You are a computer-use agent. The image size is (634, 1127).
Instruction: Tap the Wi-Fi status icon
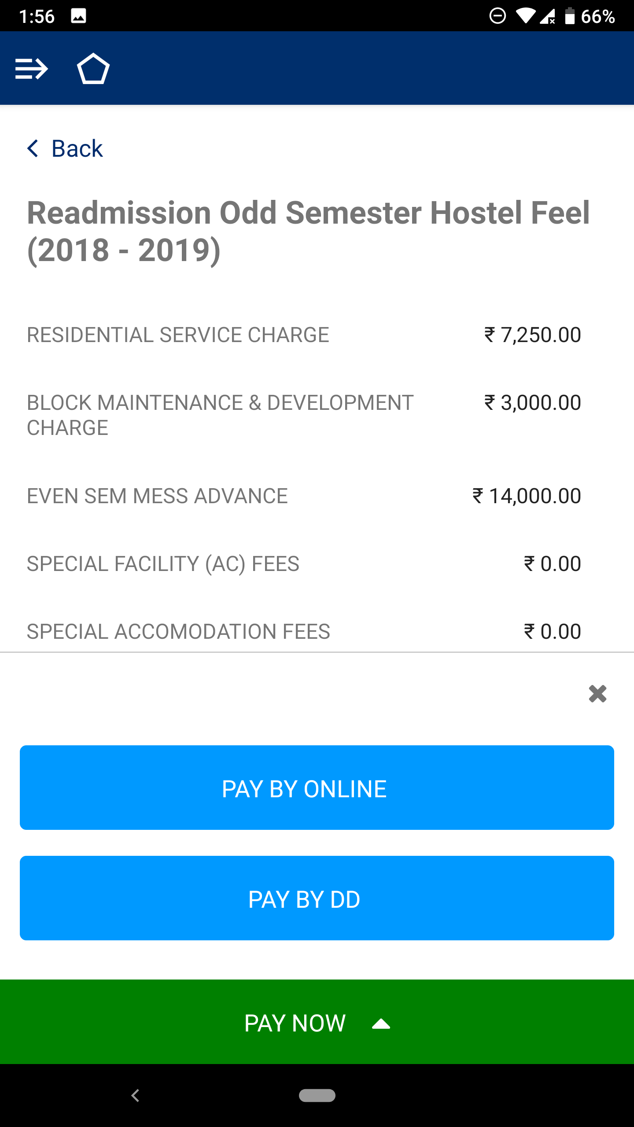(525, 16)
